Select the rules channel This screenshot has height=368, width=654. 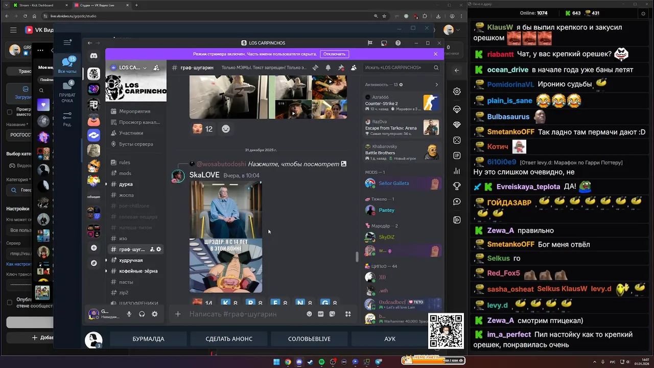tap(135, 162)
